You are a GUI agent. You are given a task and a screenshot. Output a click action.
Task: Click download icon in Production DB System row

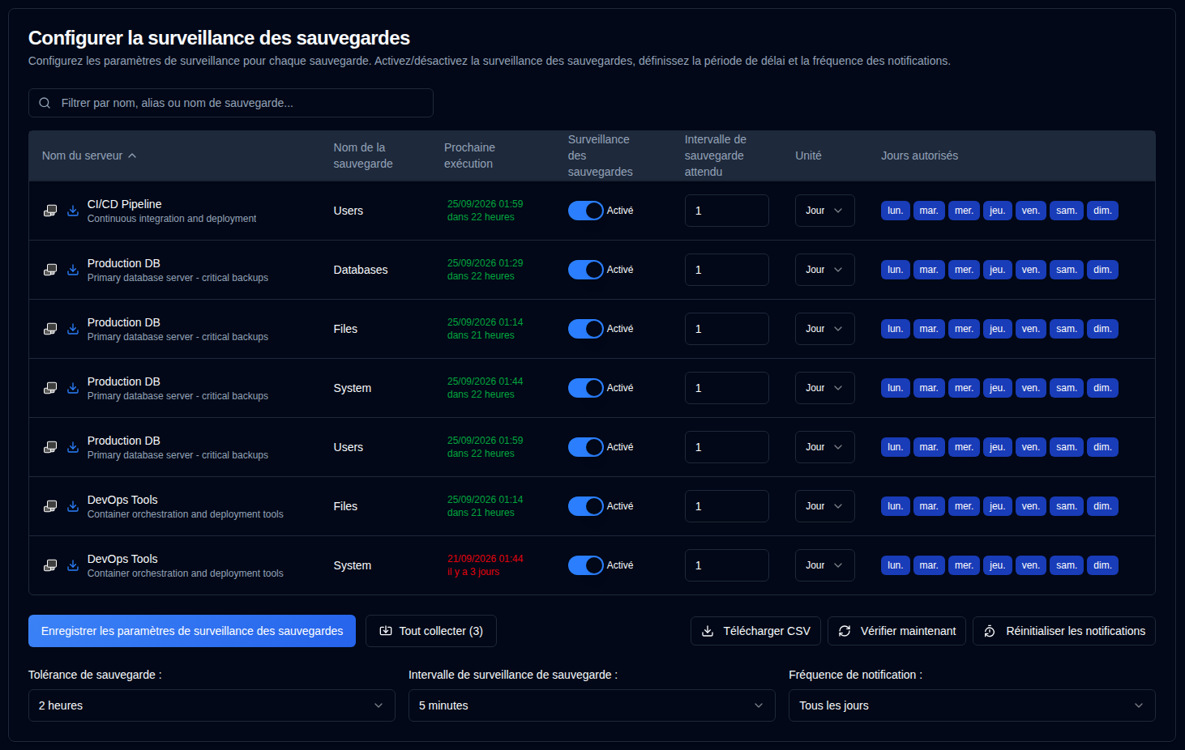click(x=73, y=388)
